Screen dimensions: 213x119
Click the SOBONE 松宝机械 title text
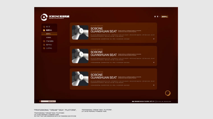(x=59, y=16)
